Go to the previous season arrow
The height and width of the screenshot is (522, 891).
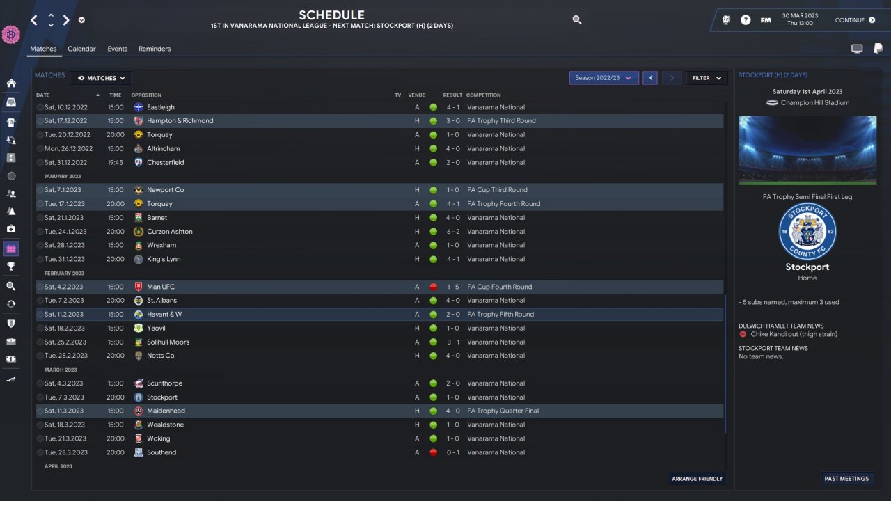pos(650,78)
